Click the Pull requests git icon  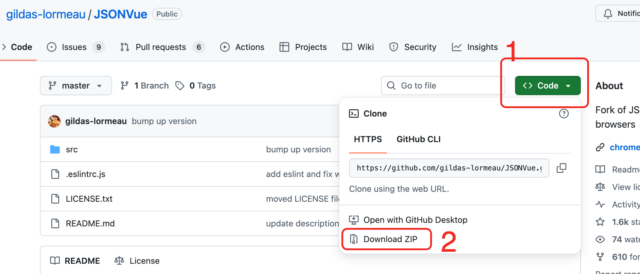coord(125,47)
